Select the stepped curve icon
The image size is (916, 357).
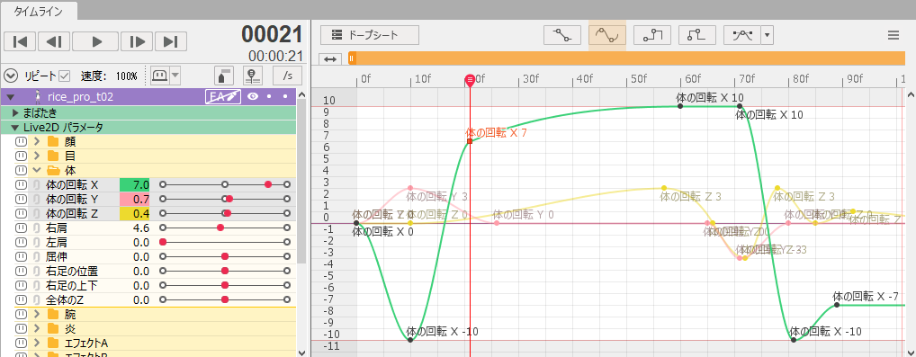(652, 35)
